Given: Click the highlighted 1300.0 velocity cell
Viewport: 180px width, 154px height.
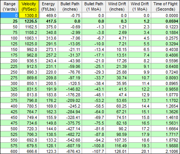Looking at the screenshot, I should click(x=29, y=15).
